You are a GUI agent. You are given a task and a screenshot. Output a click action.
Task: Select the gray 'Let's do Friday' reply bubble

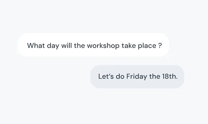(x=137, y=77)
